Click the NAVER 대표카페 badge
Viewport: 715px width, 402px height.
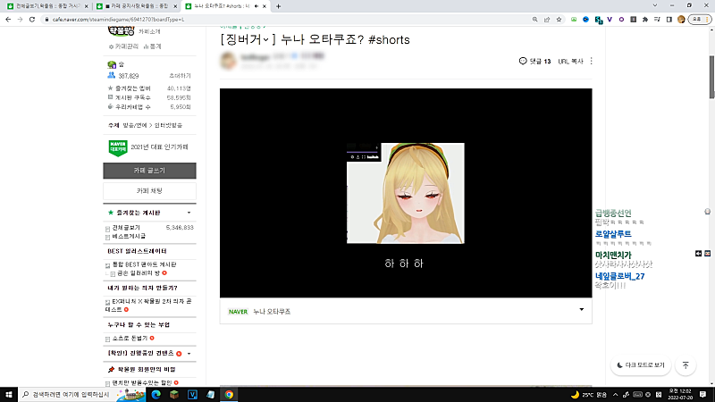coord(118,148)
